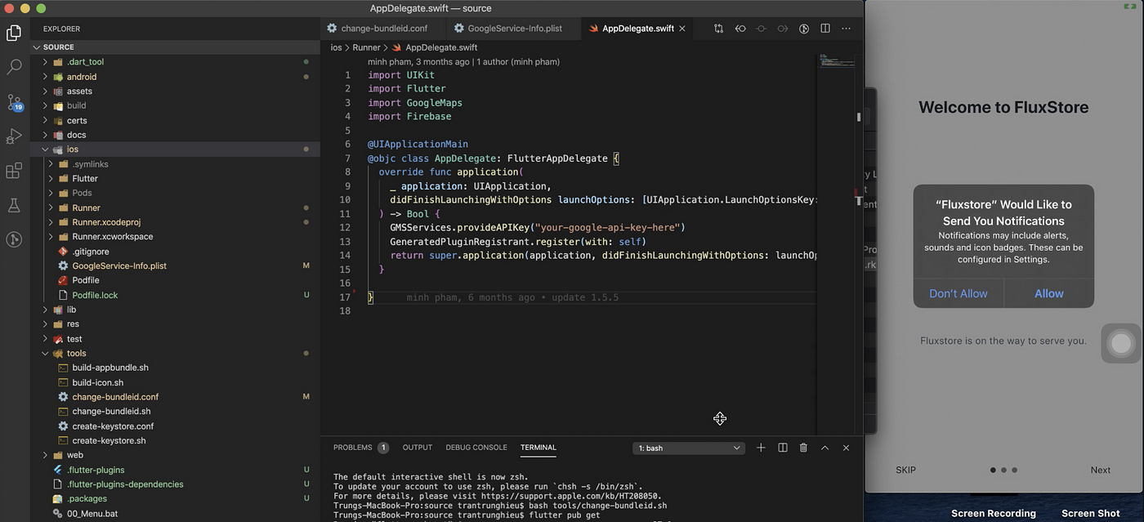Select the terminal shell dropdown '1: bash'
This screenshot has height=522, width=1144.
click(689, 448)
